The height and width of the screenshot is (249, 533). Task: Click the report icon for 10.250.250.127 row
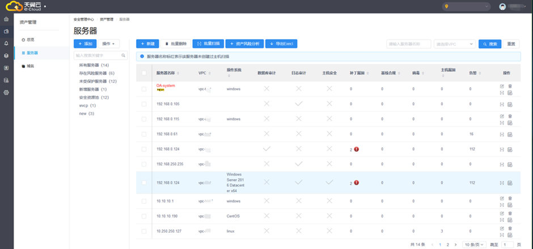510,235
